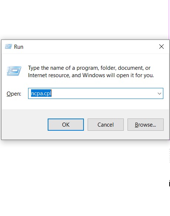Click empty space inside the Open combo box
The width and height of the screenshot is (170, 216).
tap(103, 93)
